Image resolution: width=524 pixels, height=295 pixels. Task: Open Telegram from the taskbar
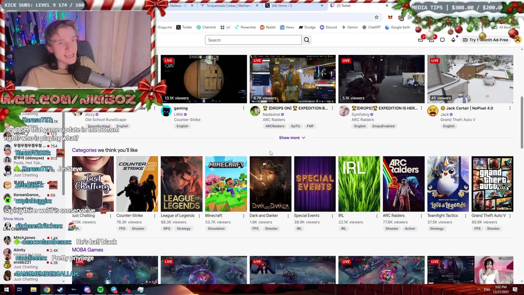114,290
